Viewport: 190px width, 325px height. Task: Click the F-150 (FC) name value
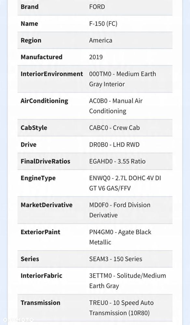pyautogui.click(x=103, y=24)
